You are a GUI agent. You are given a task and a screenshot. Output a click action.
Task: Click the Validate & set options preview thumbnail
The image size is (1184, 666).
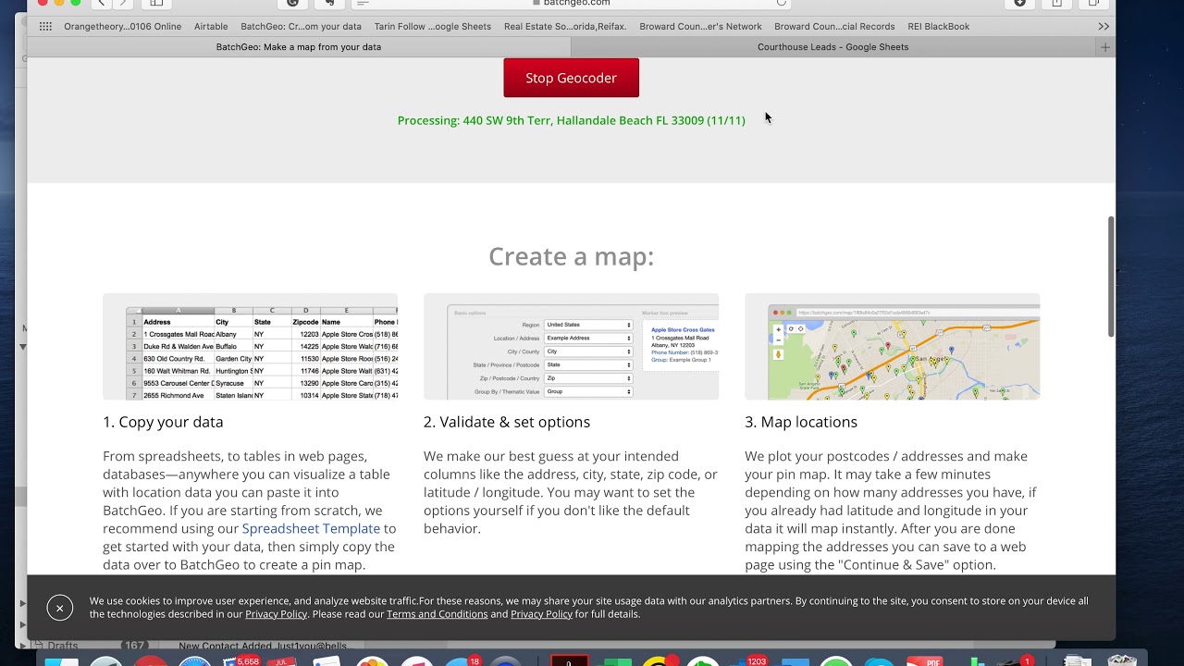click(x=571, y=347)
